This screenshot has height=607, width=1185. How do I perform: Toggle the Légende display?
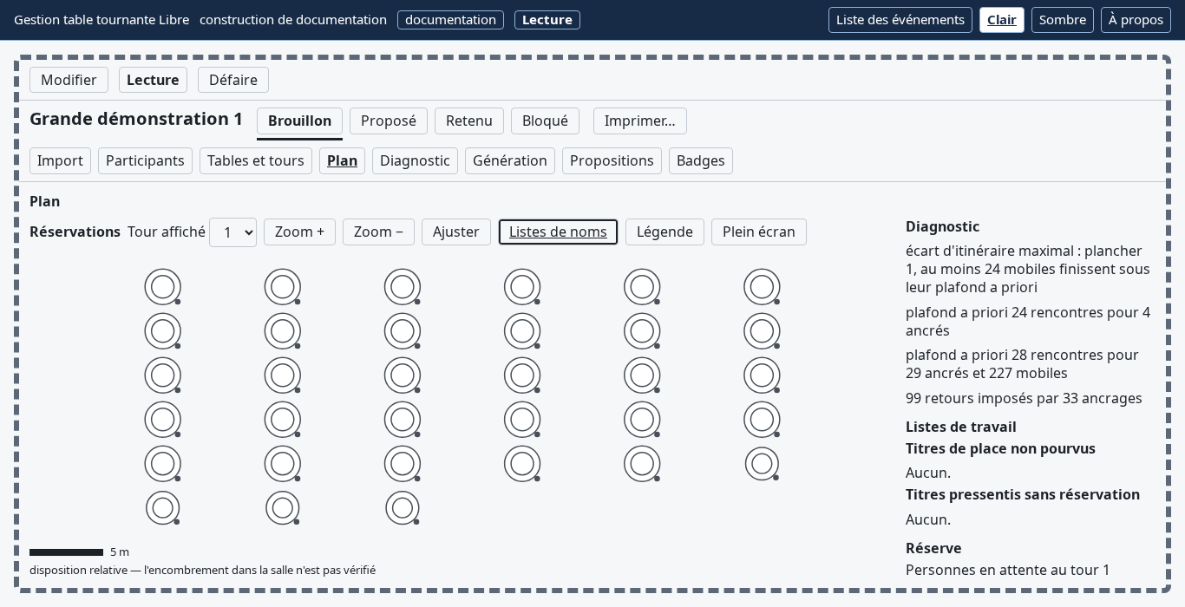point(665,232)
